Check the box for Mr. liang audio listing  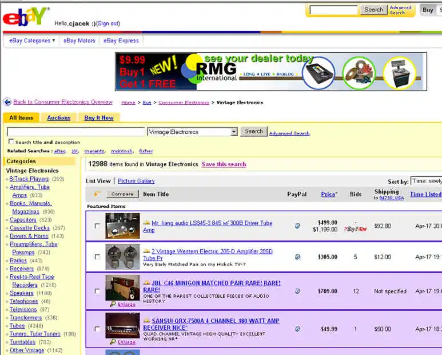coord(97,226)
